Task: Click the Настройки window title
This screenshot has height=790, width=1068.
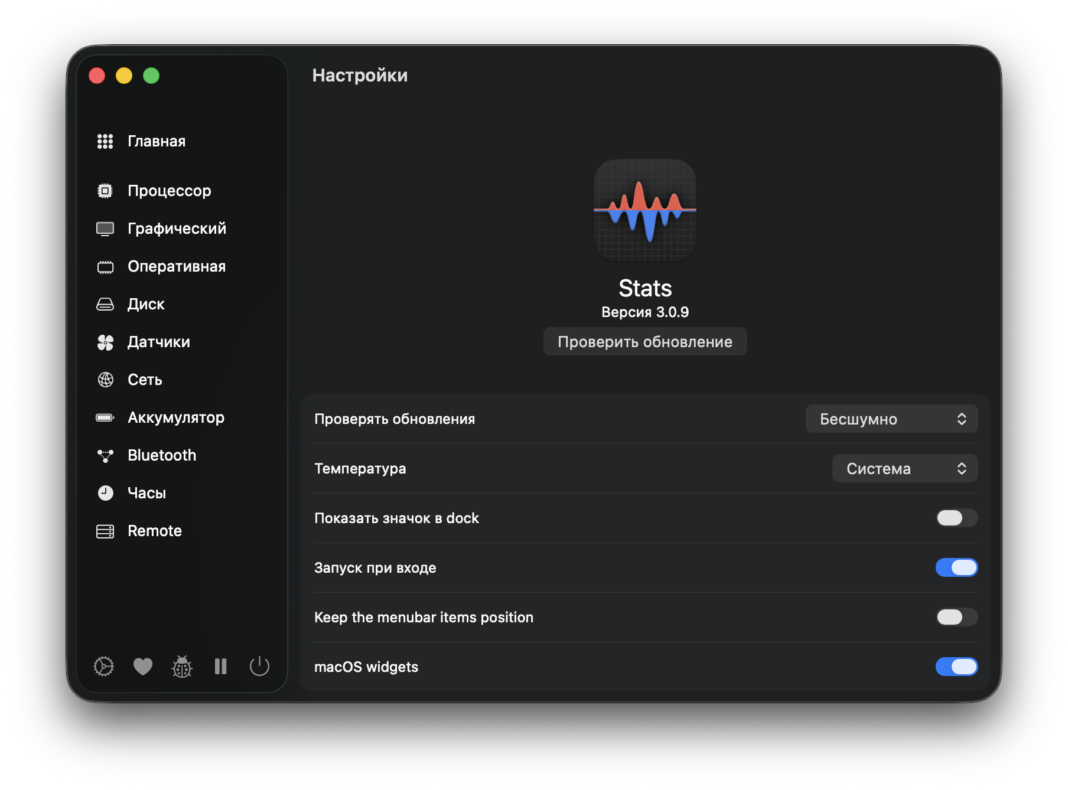Action: 360,75
